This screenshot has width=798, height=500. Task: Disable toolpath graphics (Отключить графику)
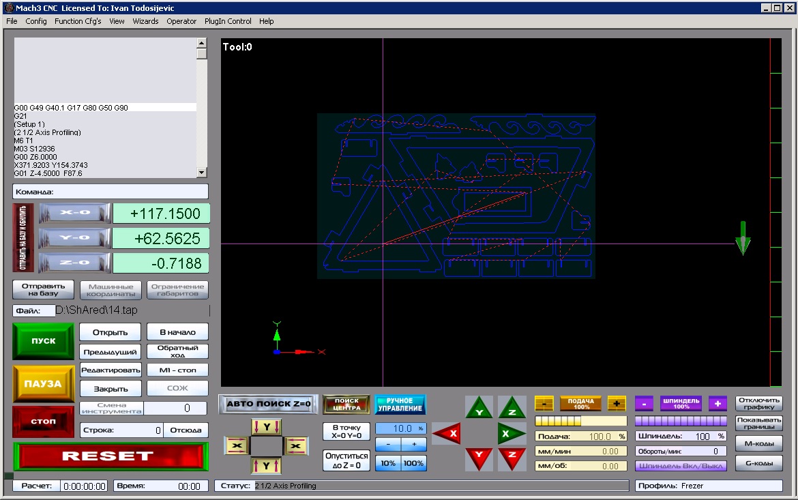click(x=759, y=404)
